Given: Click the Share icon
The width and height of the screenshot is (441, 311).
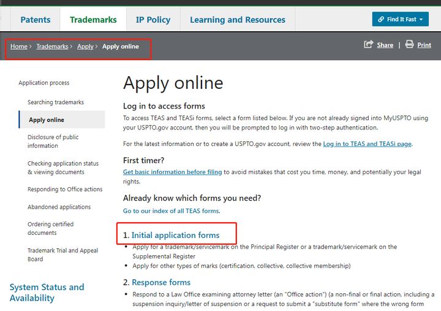Looking at the screenshot, I should tap(369, 45).
